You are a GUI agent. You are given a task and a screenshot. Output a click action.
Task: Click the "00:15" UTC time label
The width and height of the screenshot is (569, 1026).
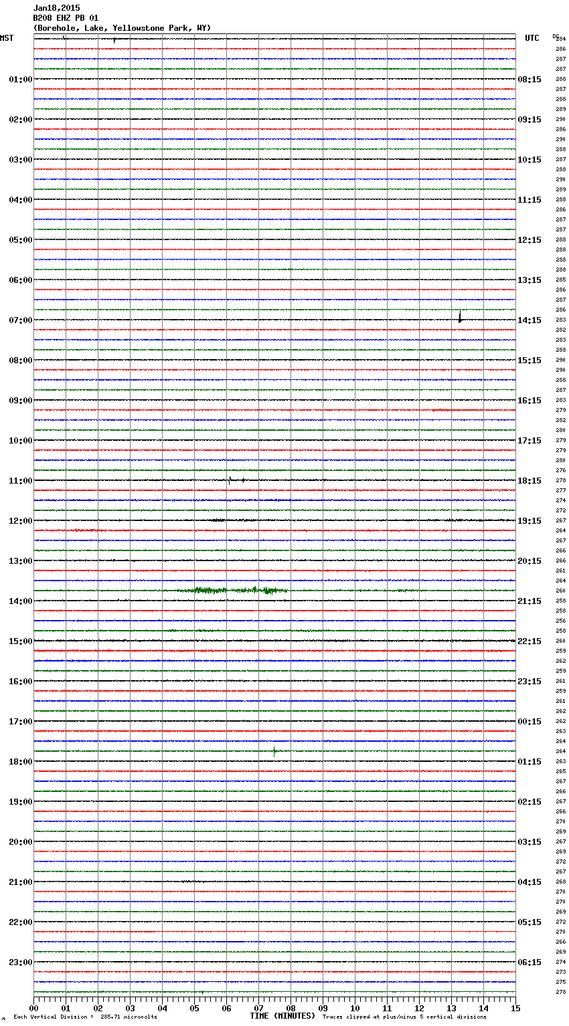(530, 722)
